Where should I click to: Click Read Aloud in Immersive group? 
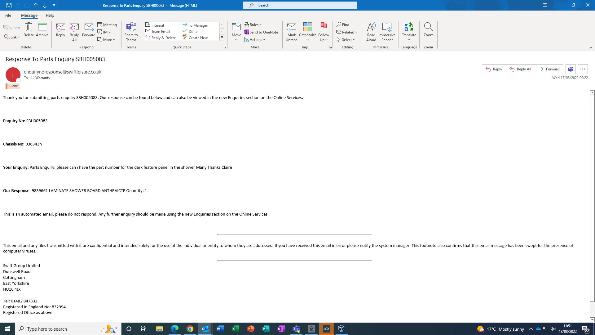(371, 32)
